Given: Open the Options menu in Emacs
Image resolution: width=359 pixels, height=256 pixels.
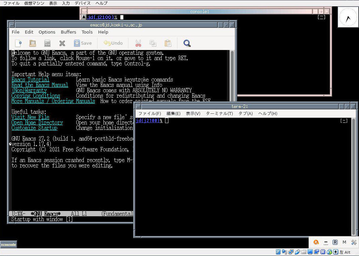Looking at the screenshot, I should 47,32.
